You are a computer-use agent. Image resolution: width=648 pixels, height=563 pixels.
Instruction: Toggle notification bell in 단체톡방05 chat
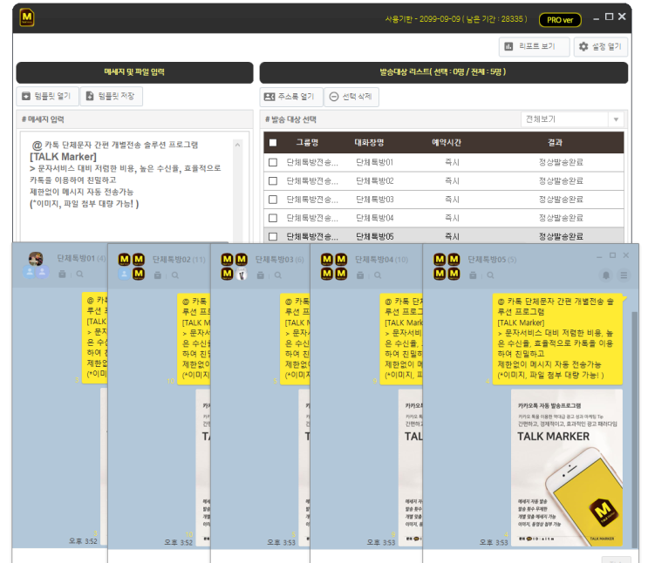tap(606, 275)
